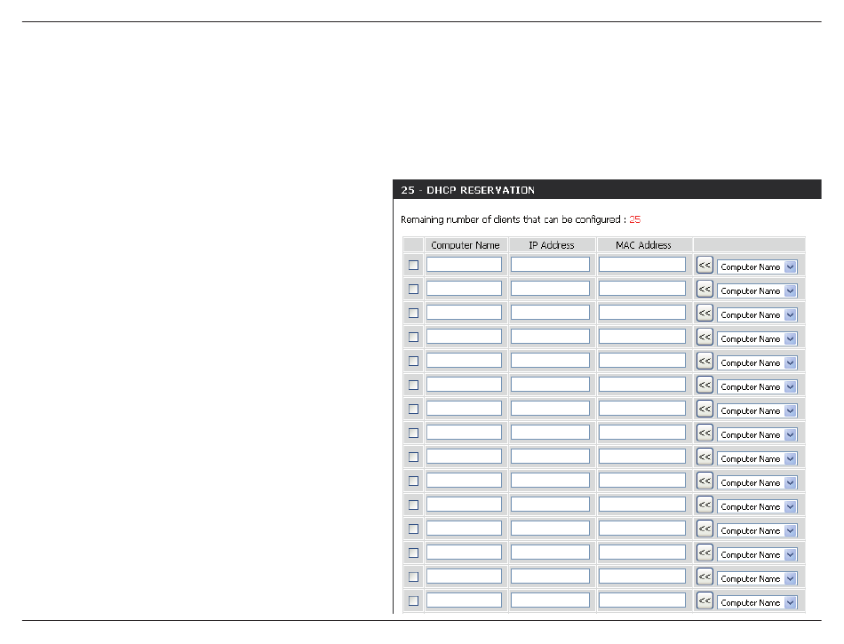Viewport: 844px width, 644px height.
Task: Click the fourth row MAC Address field
Action: [642, 337]
